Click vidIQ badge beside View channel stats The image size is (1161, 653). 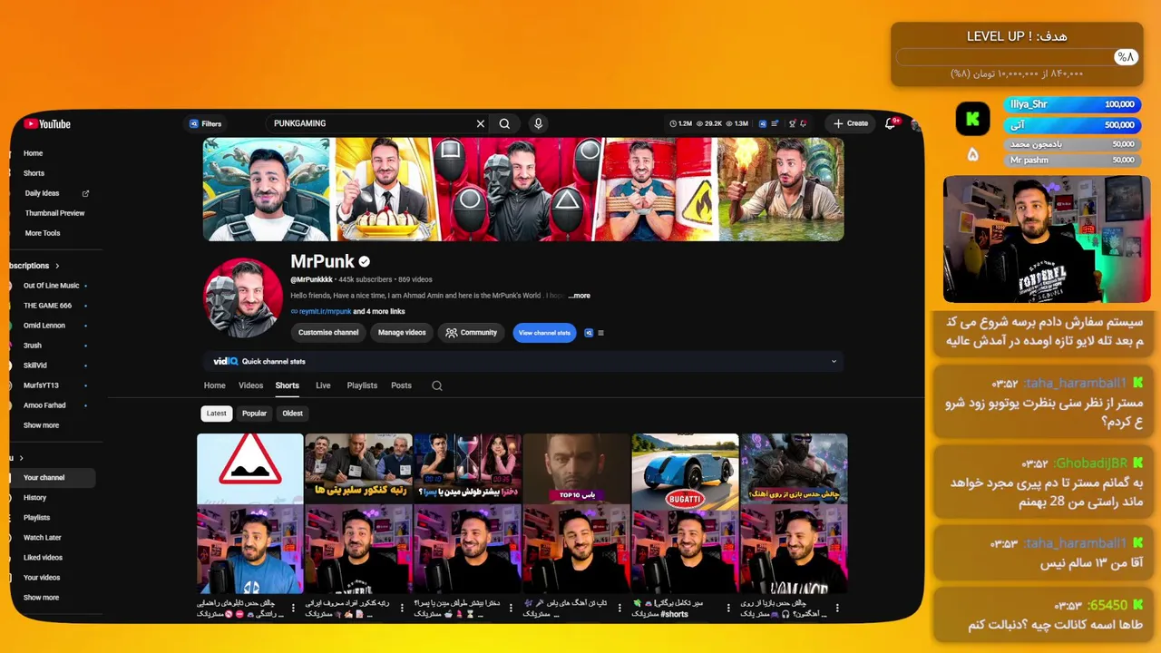click(589, 333)
